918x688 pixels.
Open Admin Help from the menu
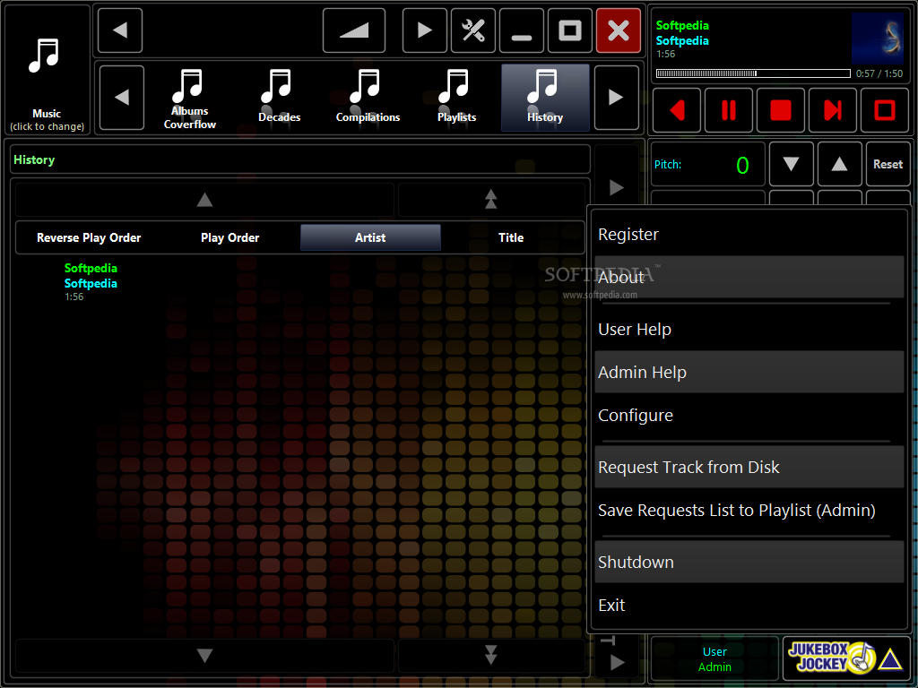click(749, 372)
